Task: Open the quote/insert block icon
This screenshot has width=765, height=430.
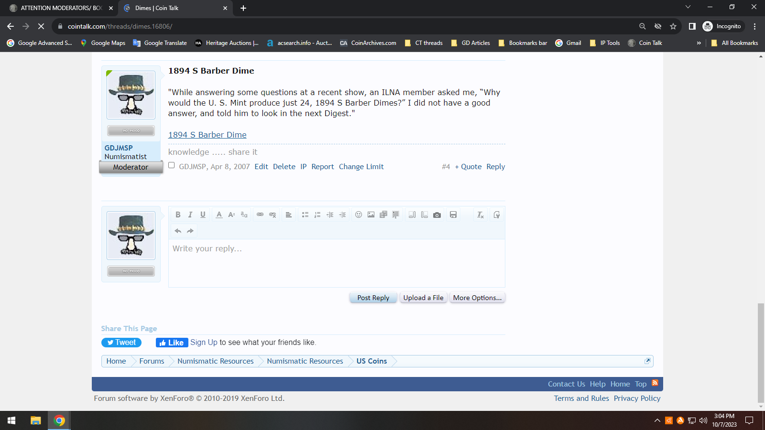Action: [396, 215]
